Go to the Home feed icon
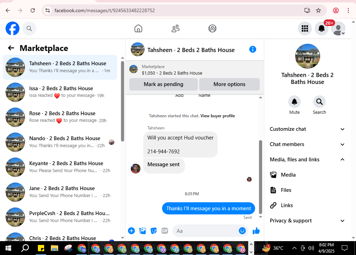 click(x=138, y=28)
